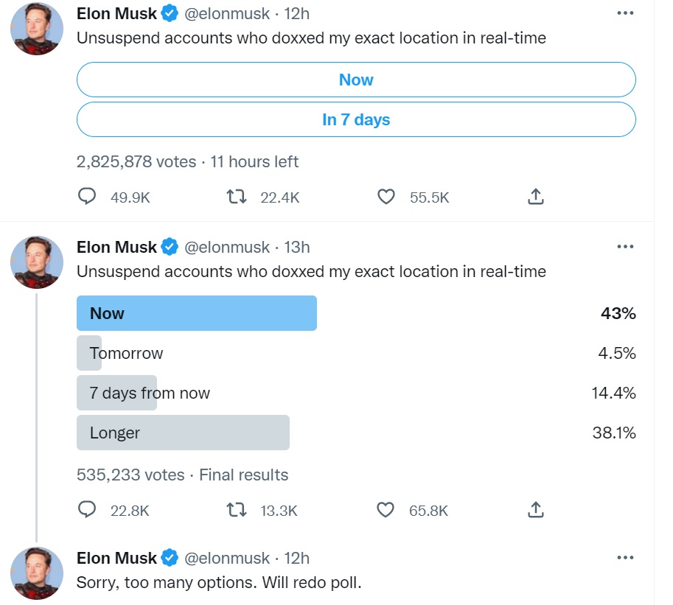This screenshot has width=673, height=605.
Task: Open more options on 'Will redo poll' tweet
Action: pyautogui.click(x=625, y=557)
